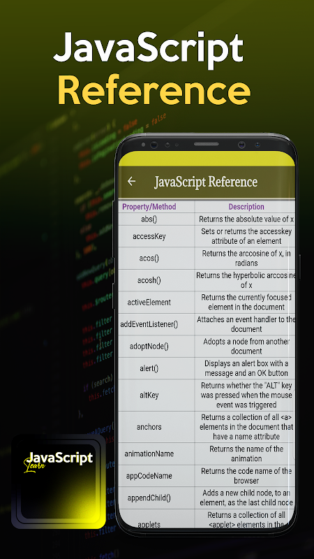Tap the acos() entry
The width and height of the screenshot is (314, 559).
point(149,259)
